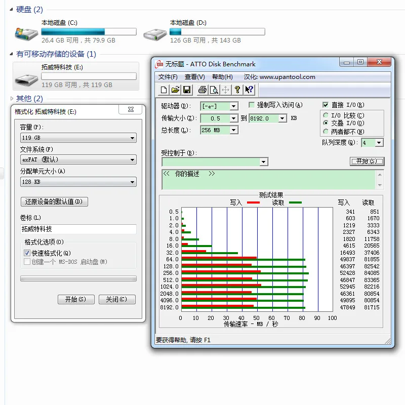The width and height of the screenshot is (405, 405).
Task: Open the 查看(V) menu
Action: click(x=195, y=77)
